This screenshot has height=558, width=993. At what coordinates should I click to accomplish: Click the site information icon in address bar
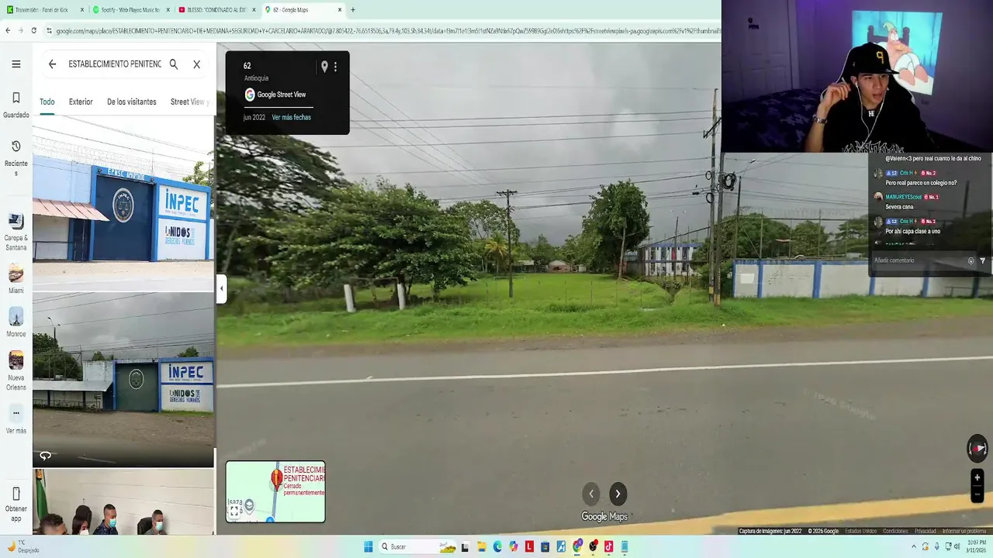(x=49, y=30)
